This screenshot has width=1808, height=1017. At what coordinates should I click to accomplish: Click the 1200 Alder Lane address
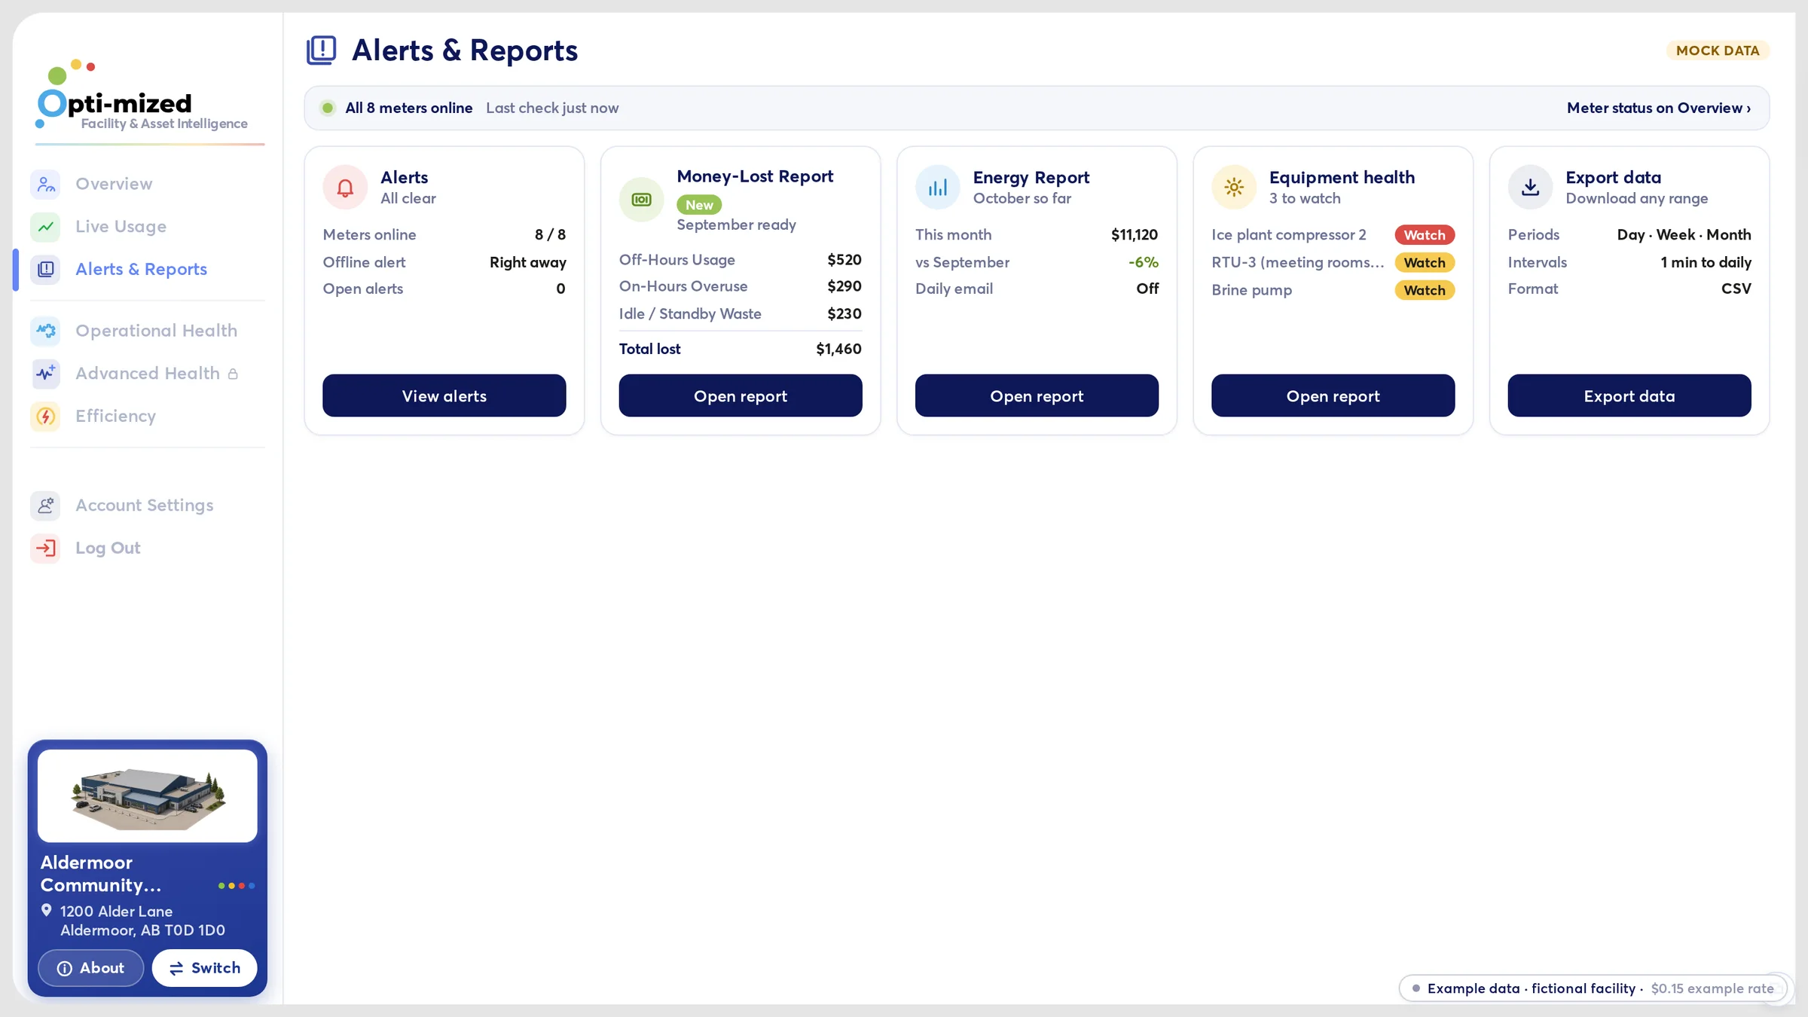click(x=142, y=921)
